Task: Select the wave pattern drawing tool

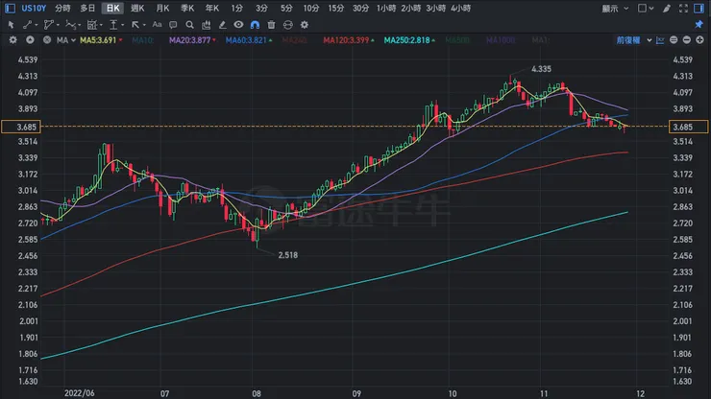Action: pos(70,25)
